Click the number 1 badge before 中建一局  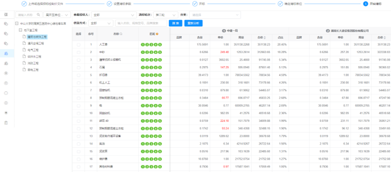click(x=224, y=31)
